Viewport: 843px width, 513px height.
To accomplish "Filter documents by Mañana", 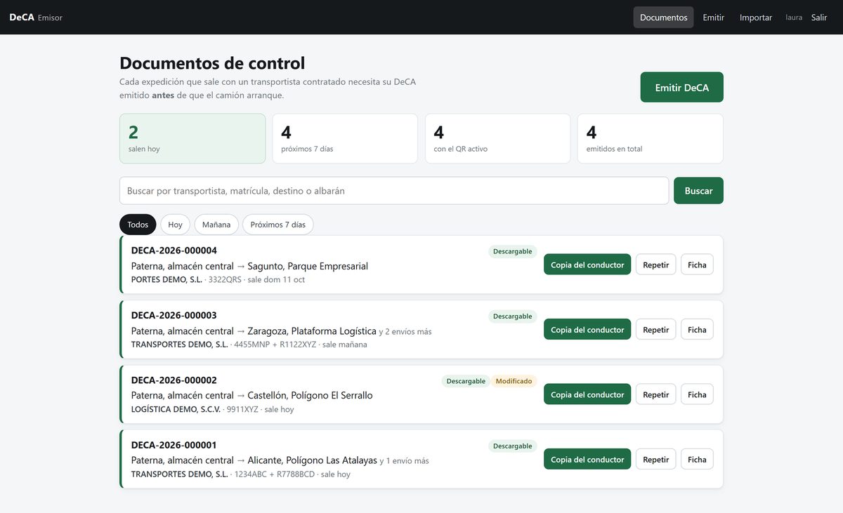I will point(216,225).
